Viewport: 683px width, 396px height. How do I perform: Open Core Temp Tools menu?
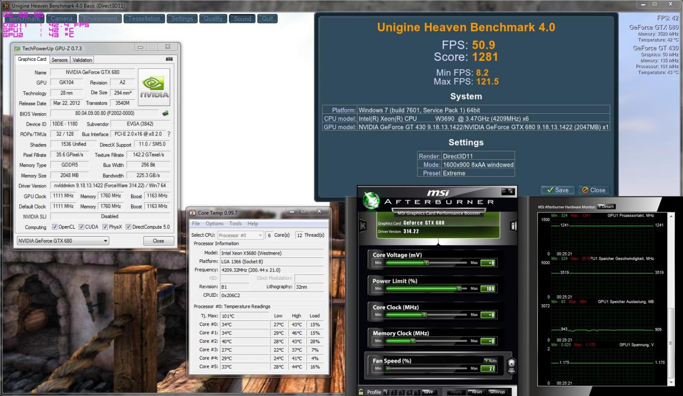pyautogui.click(x=236, y=224)
